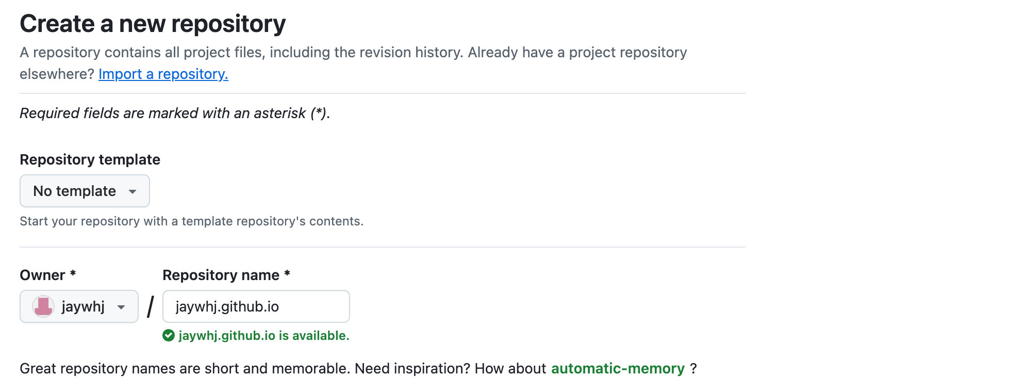1025x392 pixels.
Task: Click the Owner field label
Action: pyautogui.click(x=42, y=275)
